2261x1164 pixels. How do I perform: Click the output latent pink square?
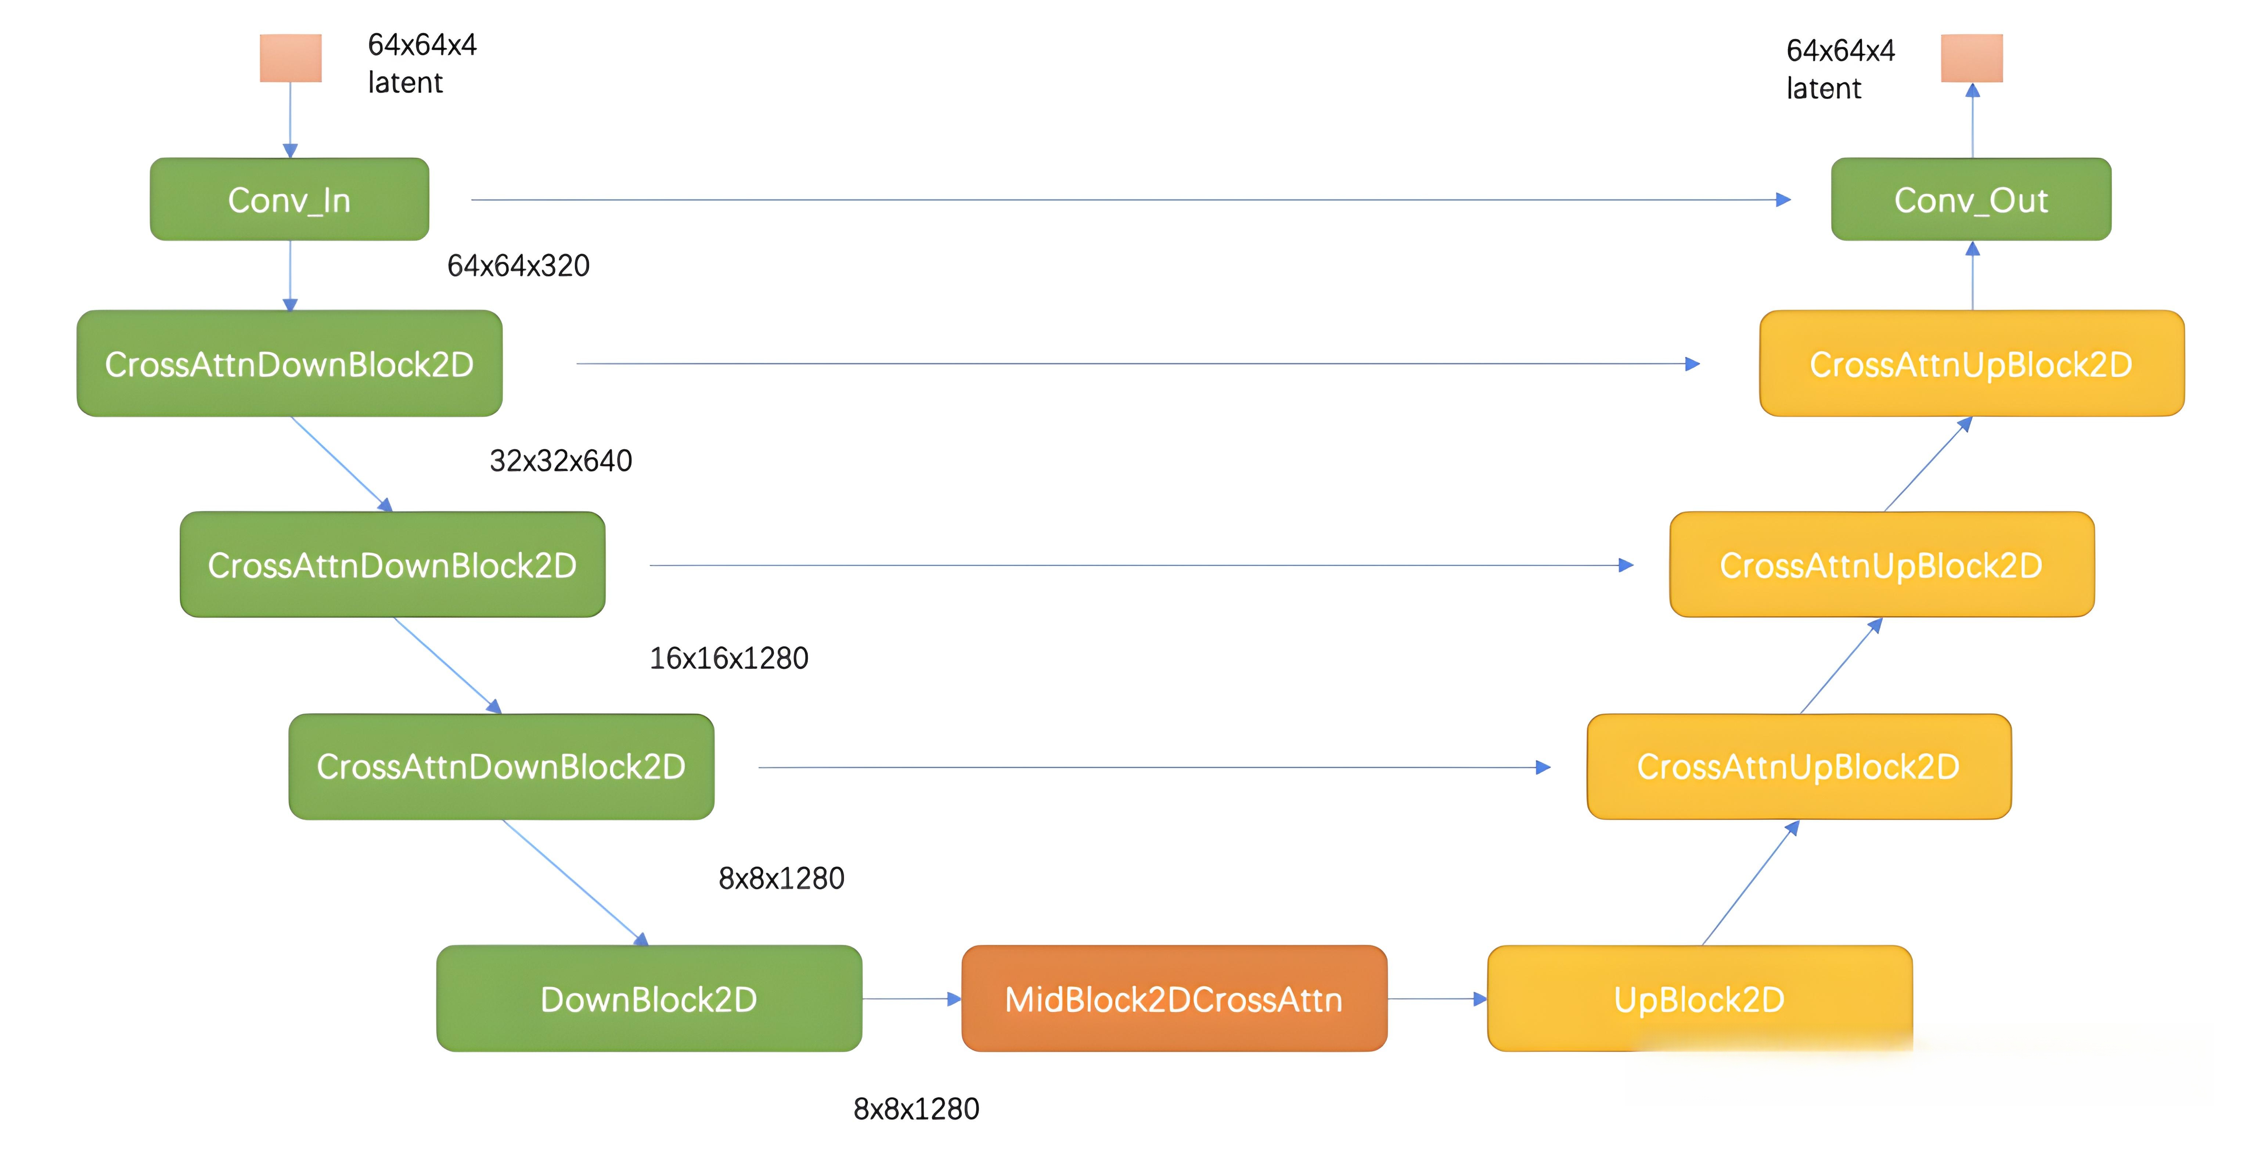tap(1972, 58)
